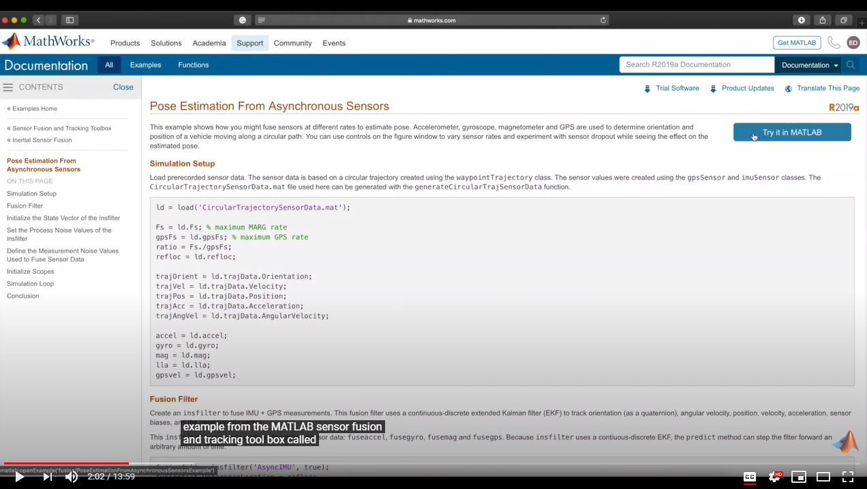The width and height of the screenshot is (867, 489).
Task: Open the Products menu
Action: (125, 43)
